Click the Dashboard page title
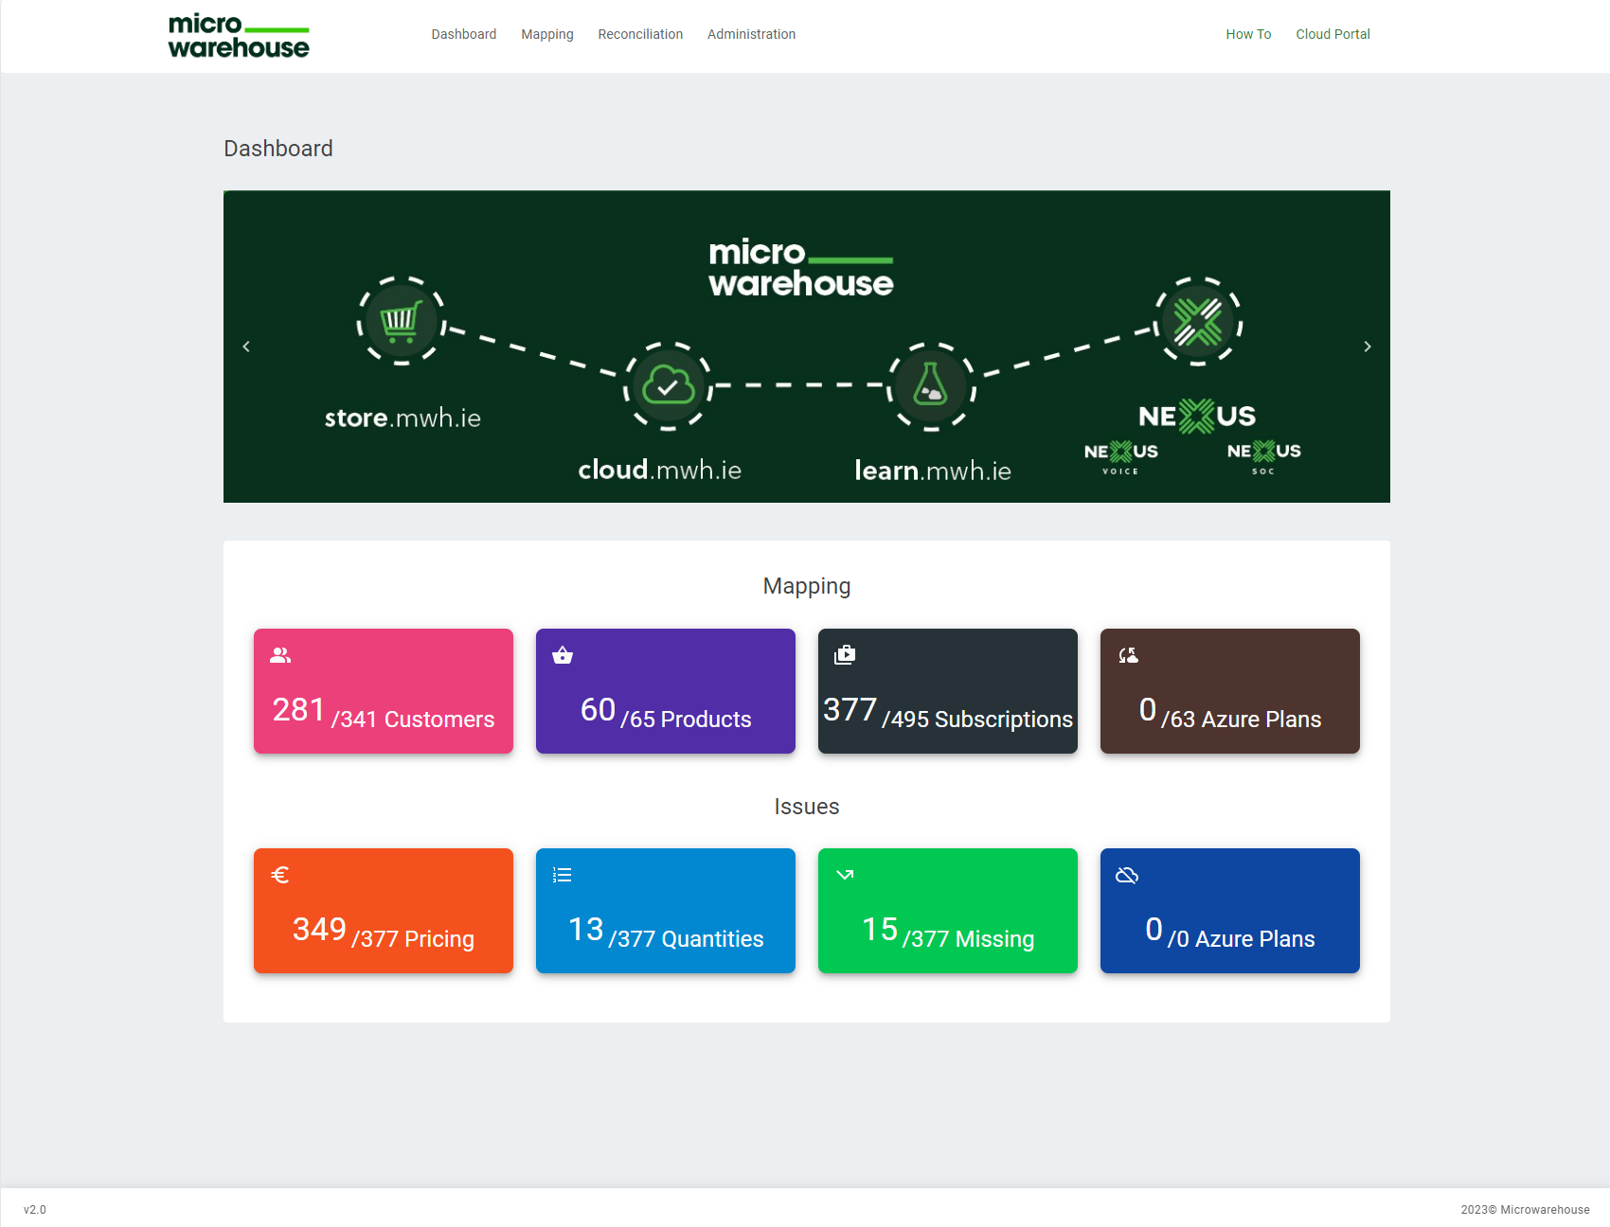Viewport: 1610px width, 1227px height. 278,149
